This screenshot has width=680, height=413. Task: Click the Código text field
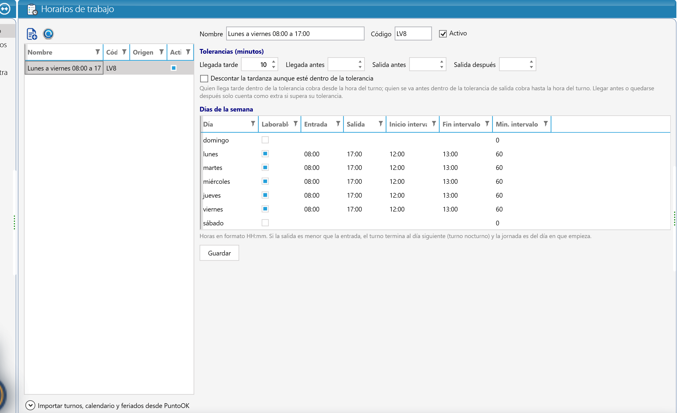point(413,34)
